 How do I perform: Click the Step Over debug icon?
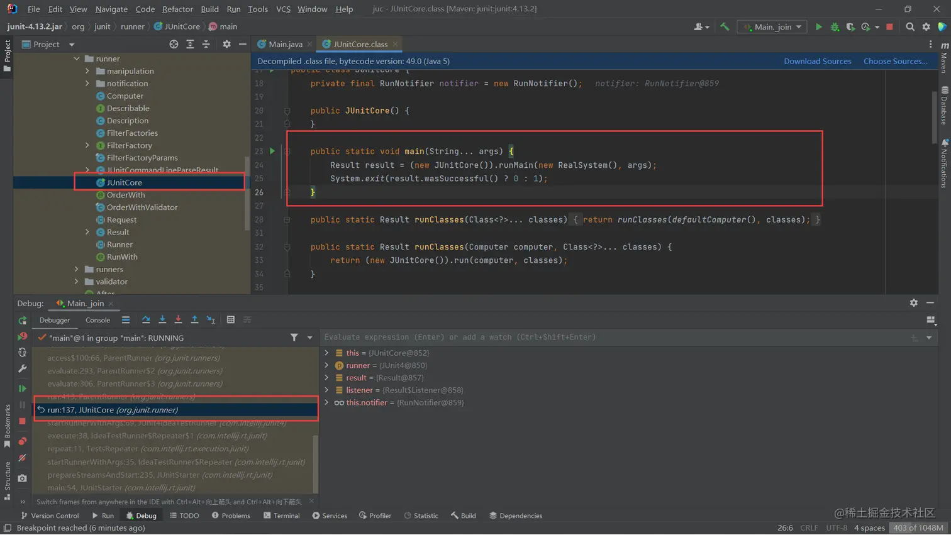tap(146, 320)
